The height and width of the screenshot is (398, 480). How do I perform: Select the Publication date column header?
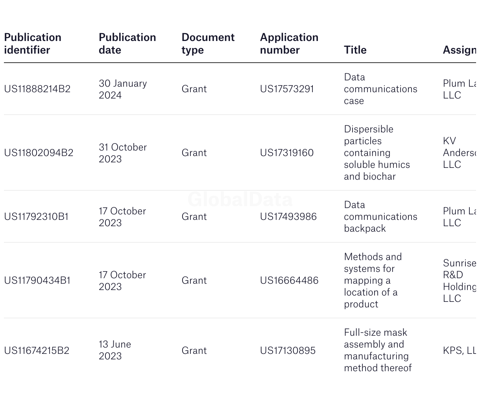[x=127, y=44]
